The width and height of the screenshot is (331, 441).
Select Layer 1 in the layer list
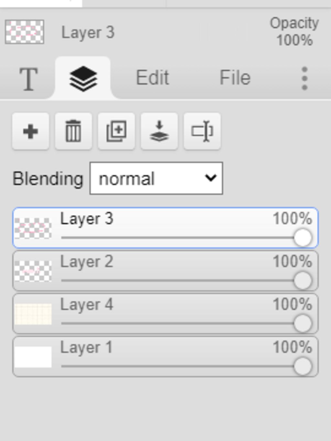(165, 357)
